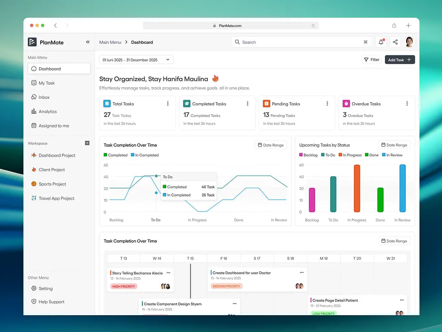Click browser forward arrow
442x332 pixels.
click(x=67, y=25)
